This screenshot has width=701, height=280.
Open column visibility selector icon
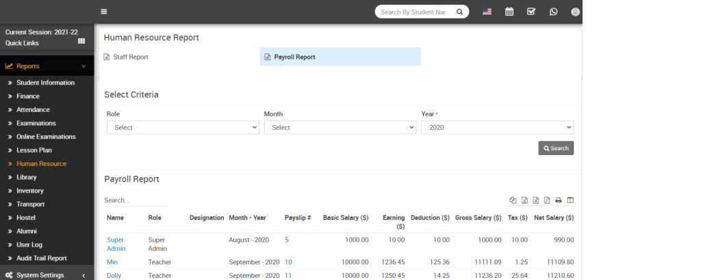pyautogui.click(x=570, y=201)
